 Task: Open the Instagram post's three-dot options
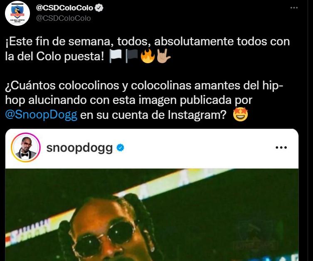281,148
